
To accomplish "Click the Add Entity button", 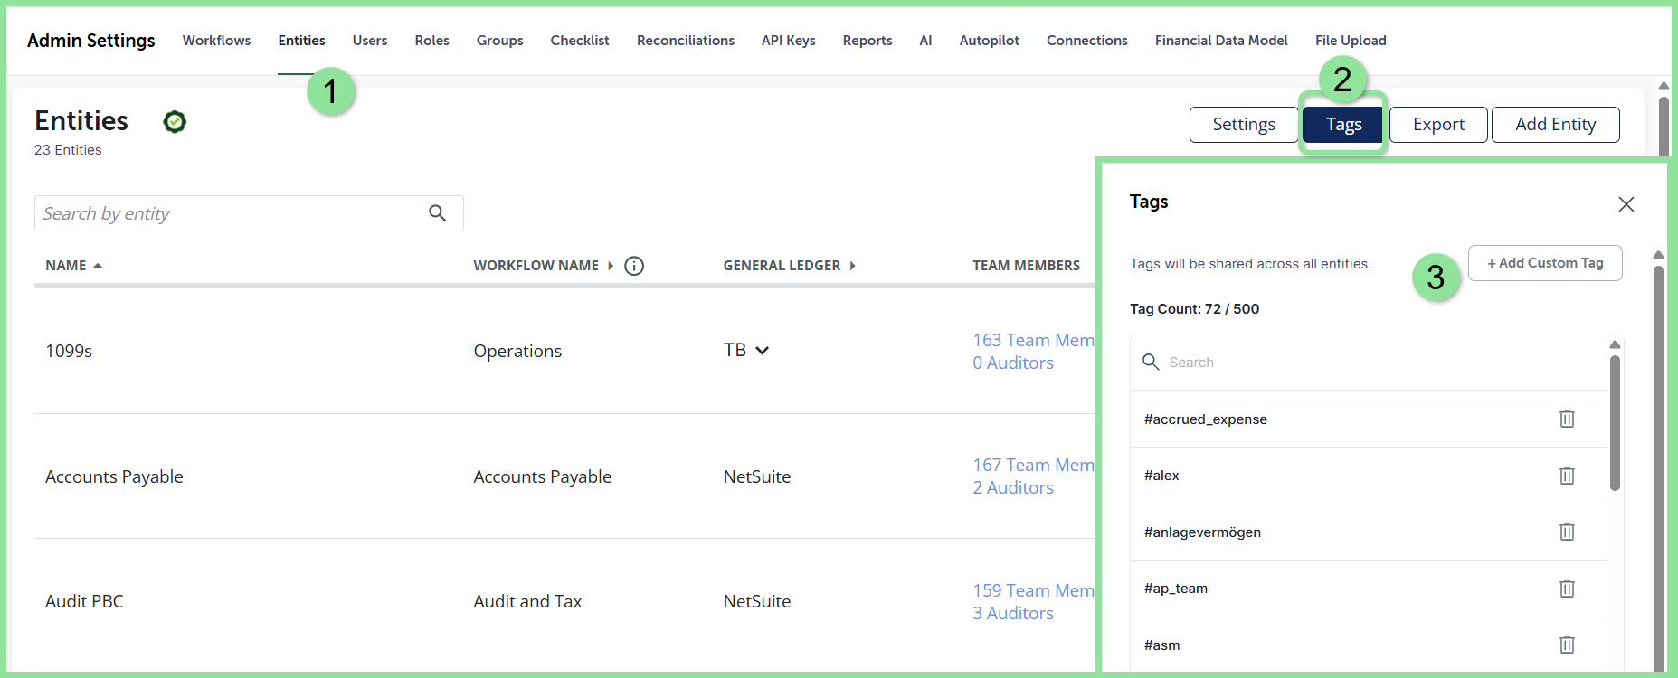I will point(1555,125).
